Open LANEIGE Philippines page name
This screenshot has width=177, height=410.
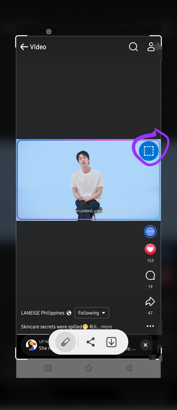tap(43, 313)
